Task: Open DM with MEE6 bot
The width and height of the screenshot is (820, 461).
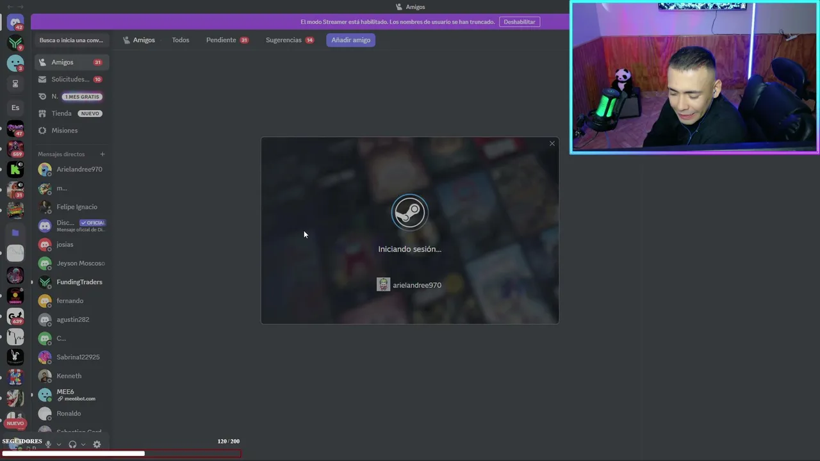Action: pyautogui.click(x=72, y=394)
